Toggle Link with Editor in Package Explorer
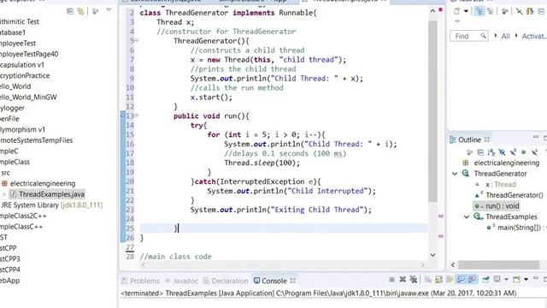Viewport: 547px width, 308px height. [x=81, y=11]
